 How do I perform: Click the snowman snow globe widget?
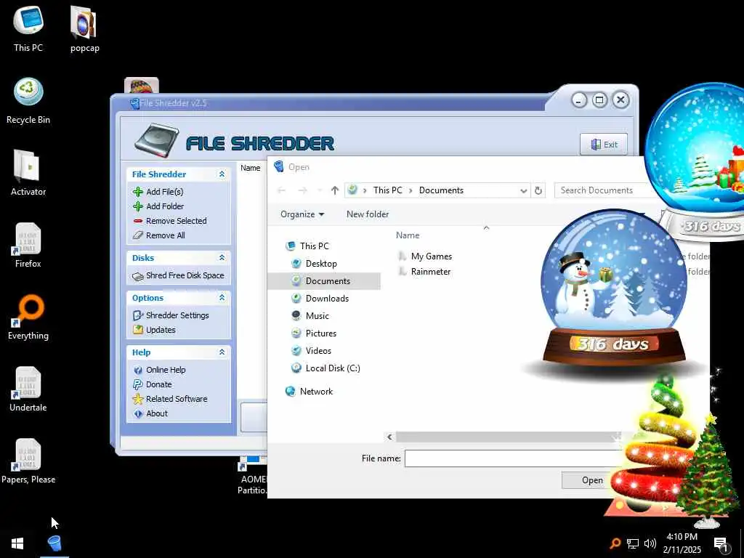(613, 289)
